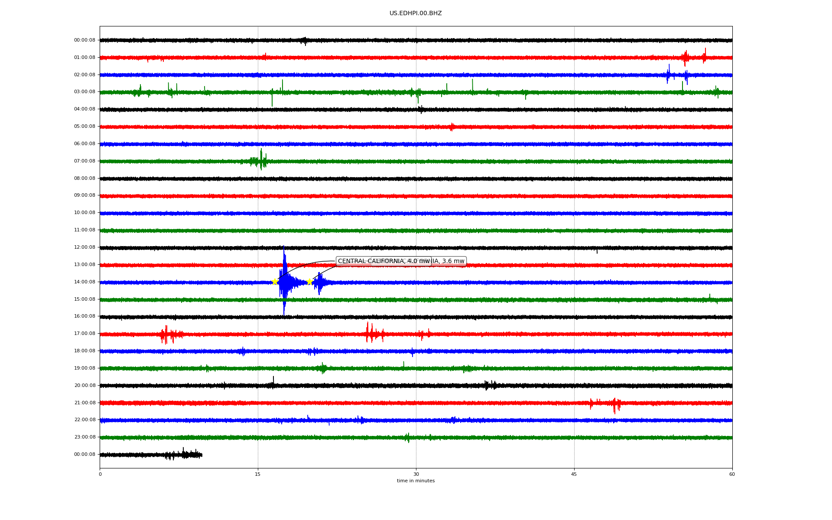Click the first 00:00:08 row label at top
The image size is (832, 520).
click(x=84, y=40)
